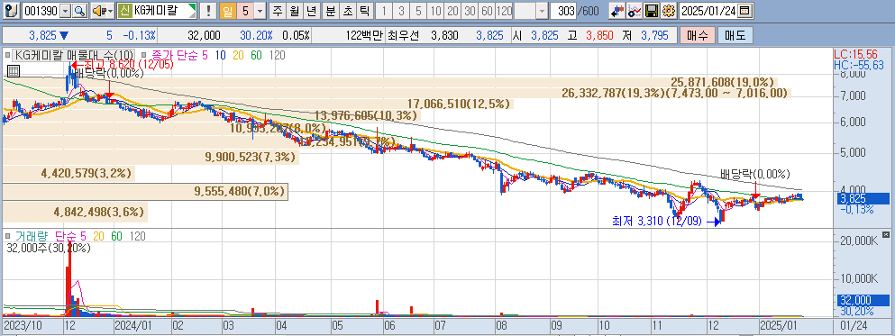Click the small square marker before 거래량
Screen dimensions: 895x336
7,236
